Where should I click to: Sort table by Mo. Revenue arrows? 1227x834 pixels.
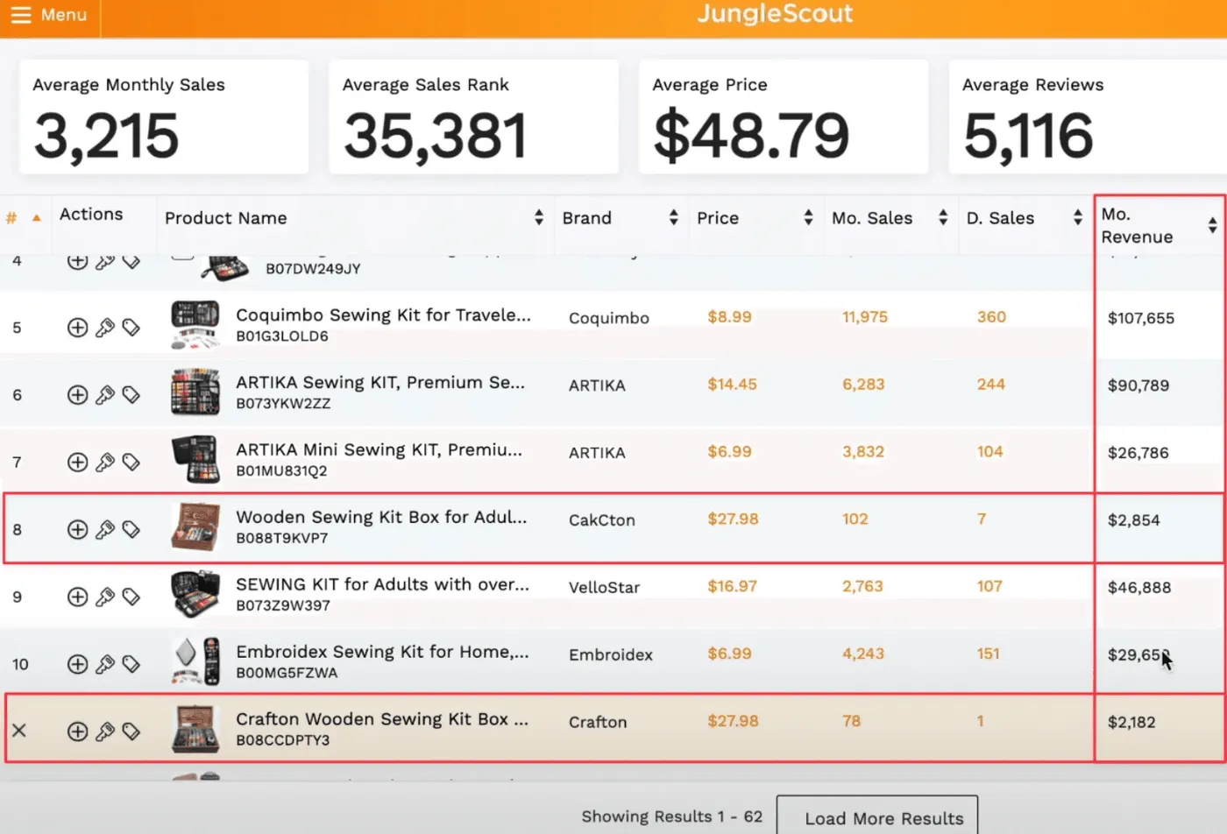(x=1212, y=226)
